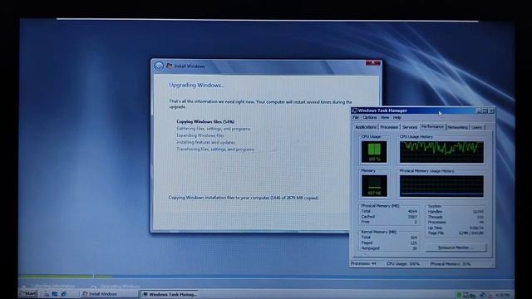Click the Switch between windows quick launch icon

55,294
